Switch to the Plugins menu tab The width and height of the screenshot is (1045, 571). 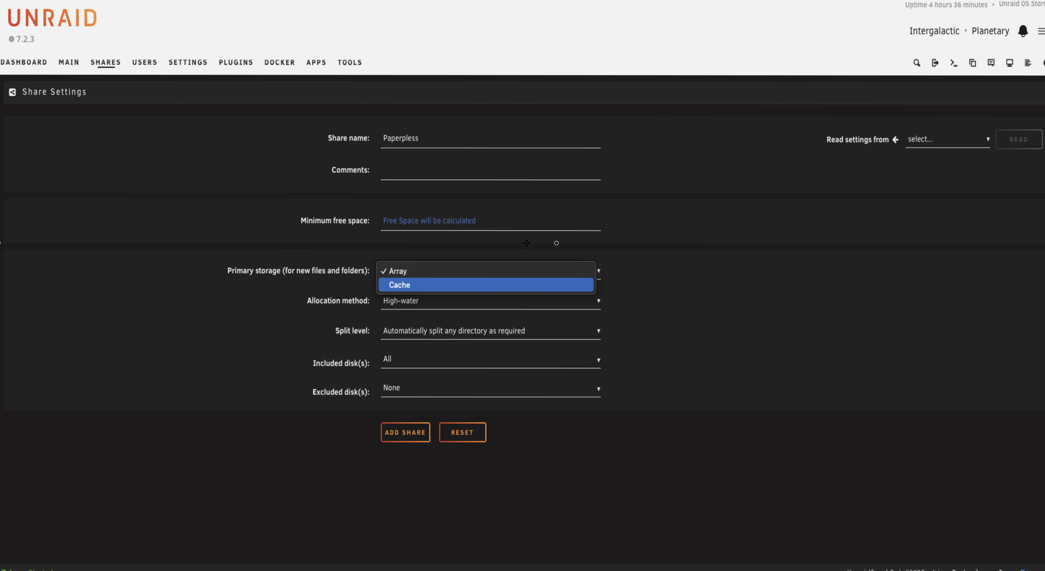point(236,63)
